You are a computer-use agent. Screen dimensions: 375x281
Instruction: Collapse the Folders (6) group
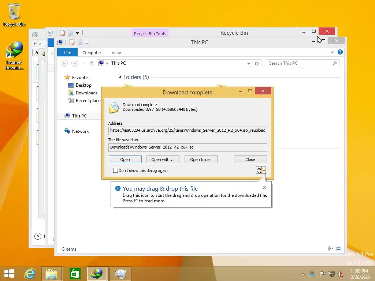tap(120, 77)
